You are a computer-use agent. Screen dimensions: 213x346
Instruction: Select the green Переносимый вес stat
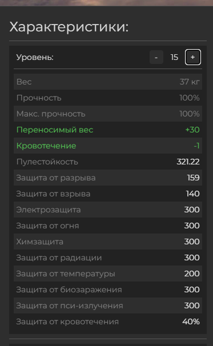[108, 130]
